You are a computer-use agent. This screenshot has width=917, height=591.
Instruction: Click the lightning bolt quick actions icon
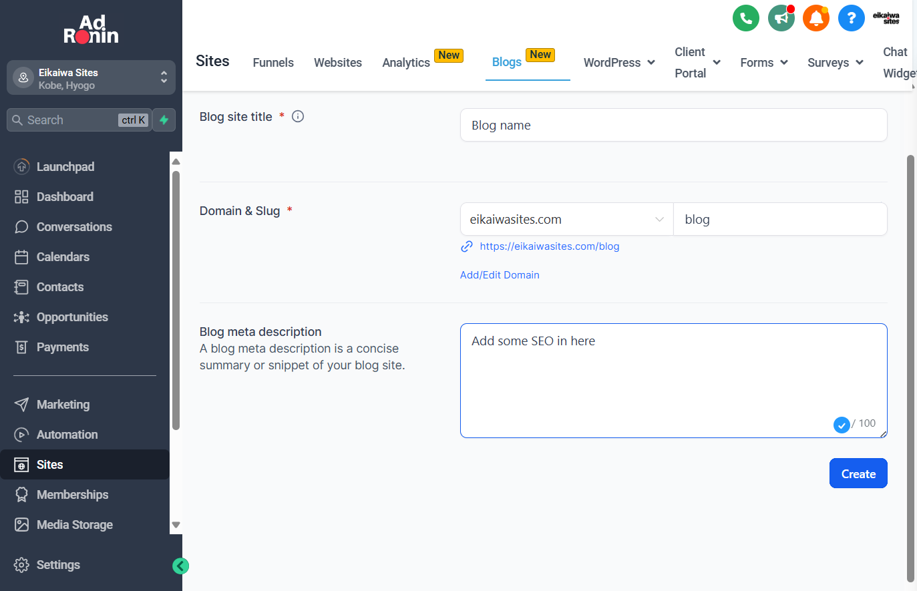pyautogui.click(x=164, y=120)
